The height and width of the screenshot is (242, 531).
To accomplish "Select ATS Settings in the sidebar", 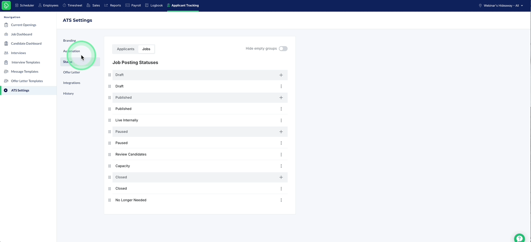I will (28, 90).
